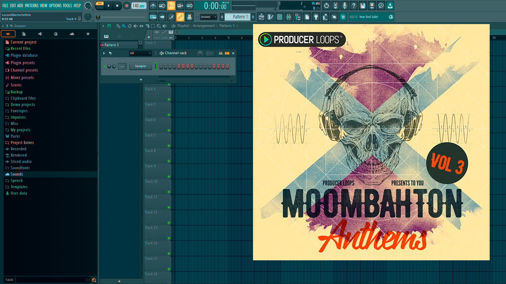Image resolution: width=506 pixels, height=284 pixels.
Task: Click the Stop button in transport
Action: pos(117,6)
